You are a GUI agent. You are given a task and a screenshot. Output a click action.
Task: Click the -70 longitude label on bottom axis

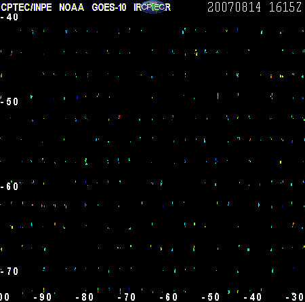click(x=127, y=297)
